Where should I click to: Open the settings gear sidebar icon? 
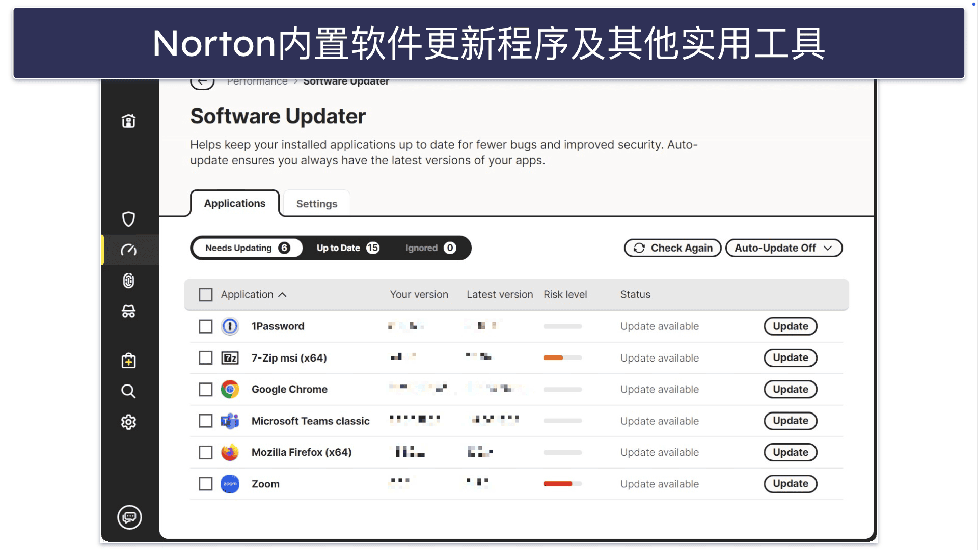[x=128, y=422]
